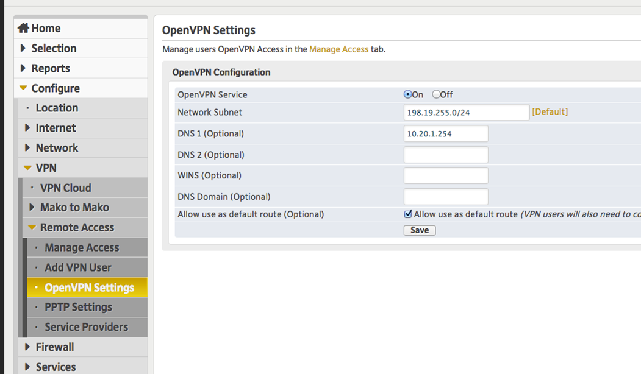Image resolution: width=641 pixels, height=374 pixels.
Task: Collapse the Remote Access arrow
Action: tap(32, 227)
